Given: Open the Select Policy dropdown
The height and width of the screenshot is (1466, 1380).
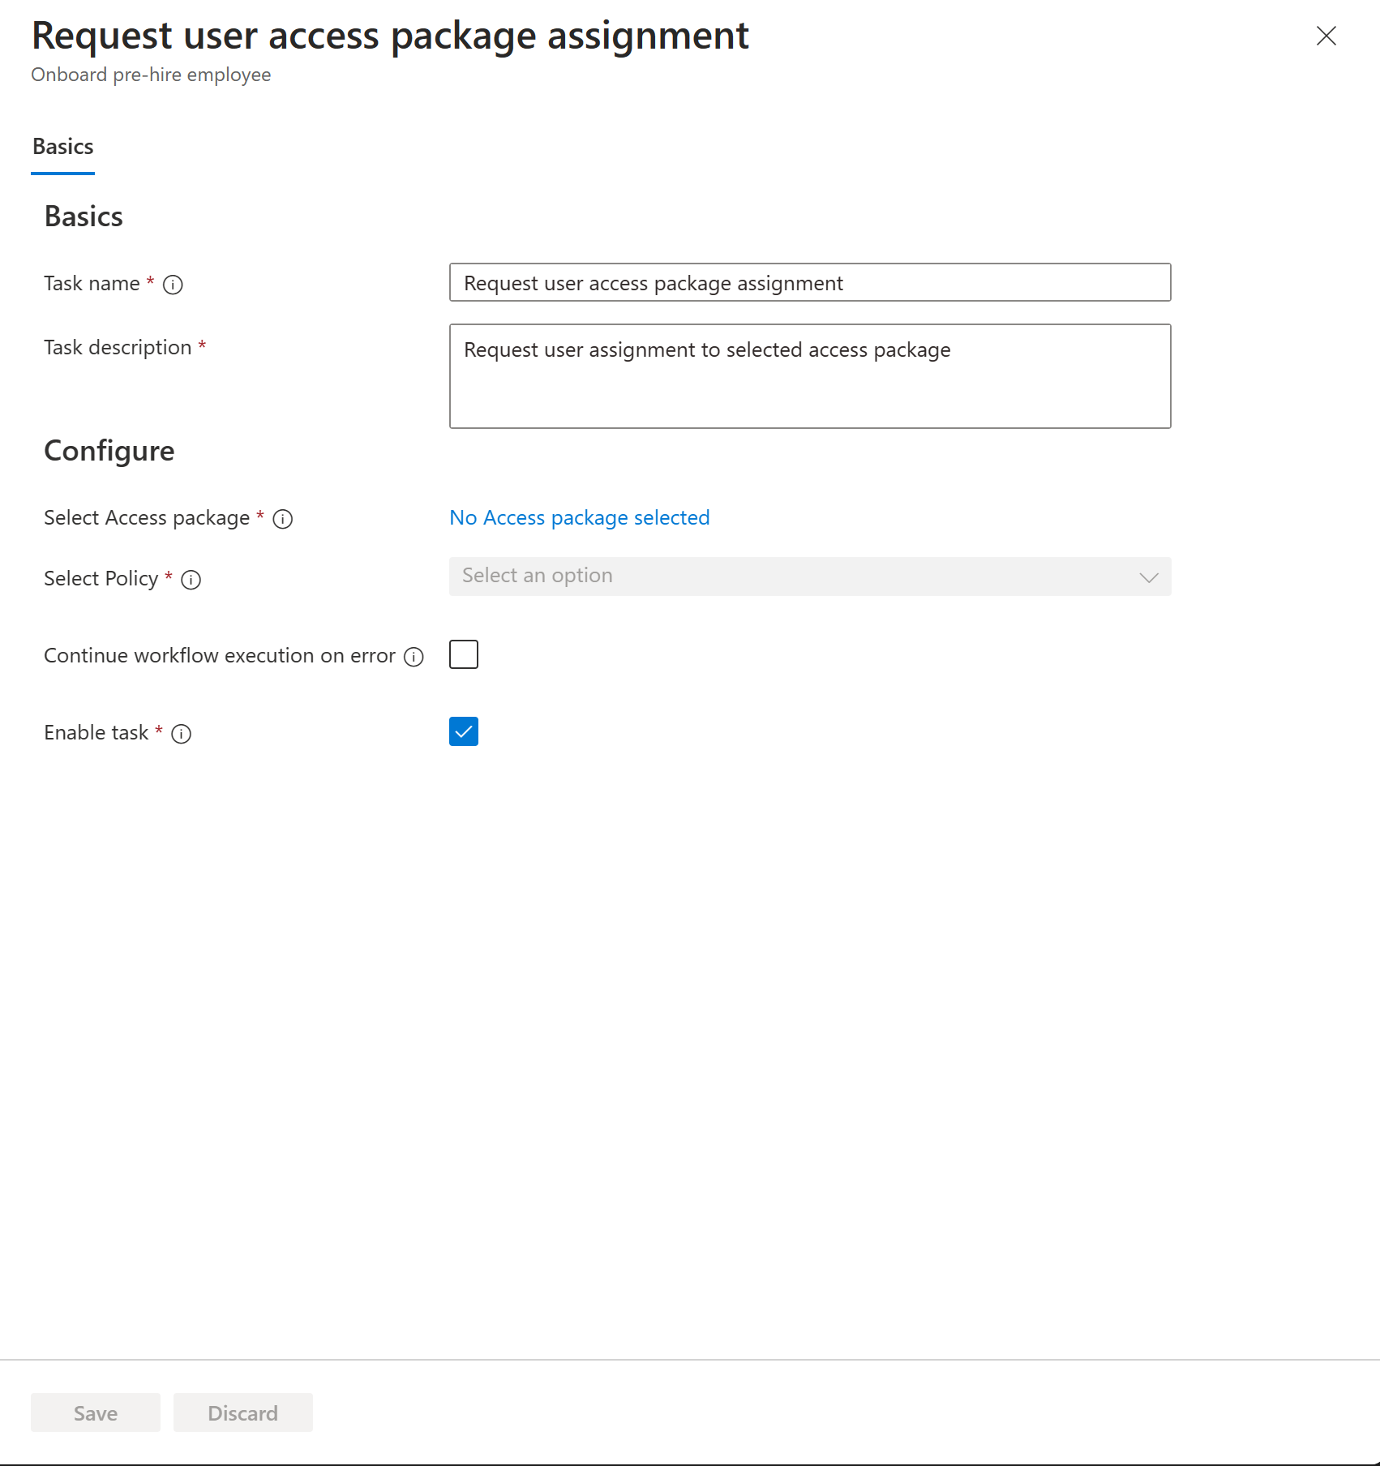Looking at the screenshot, I should (x=808, y=576).
